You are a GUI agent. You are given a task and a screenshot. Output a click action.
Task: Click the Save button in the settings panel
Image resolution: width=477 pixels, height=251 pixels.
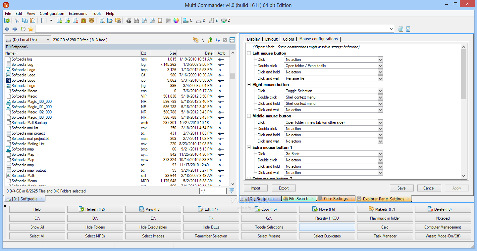click(x=401, y=188)
